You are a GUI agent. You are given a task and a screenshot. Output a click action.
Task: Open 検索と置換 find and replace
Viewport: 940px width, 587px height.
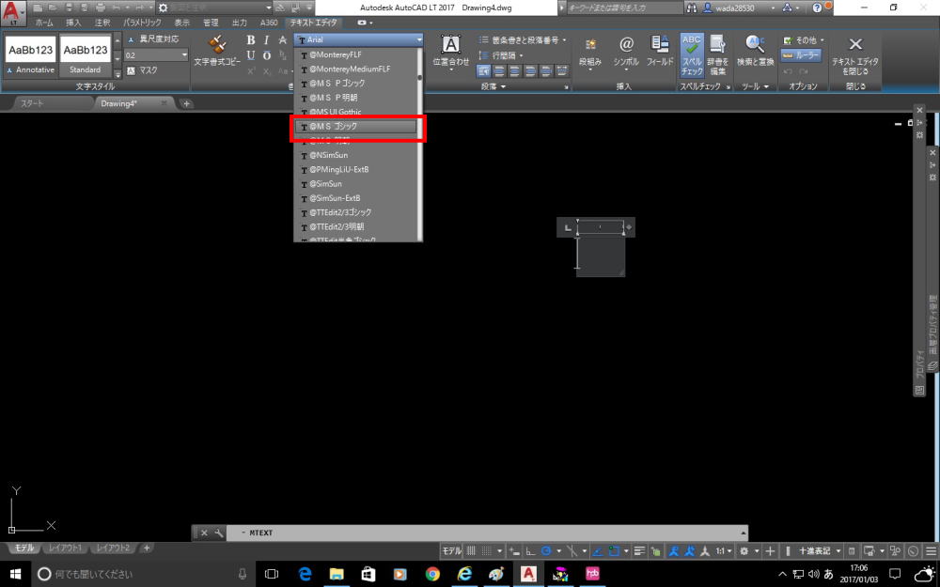(755, 51)
